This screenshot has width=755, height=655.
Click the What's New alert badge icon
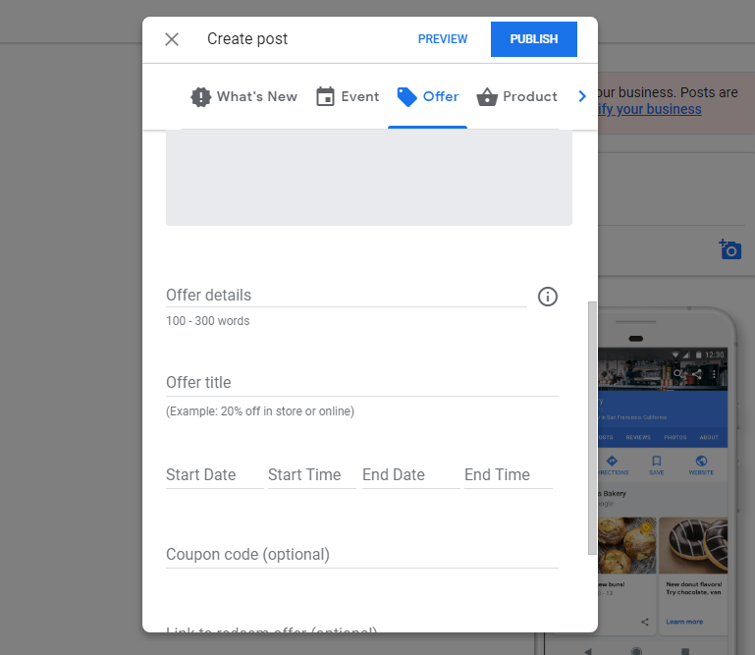(x=201, y=97)
